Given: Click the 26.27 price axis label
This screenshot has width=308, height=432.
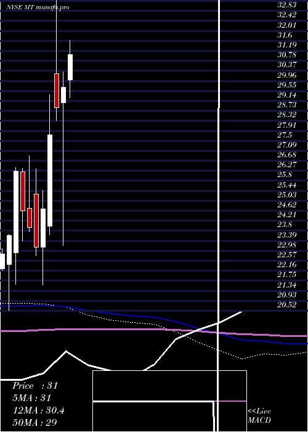Looking at the screenshot, I should (x=287, y=165).
